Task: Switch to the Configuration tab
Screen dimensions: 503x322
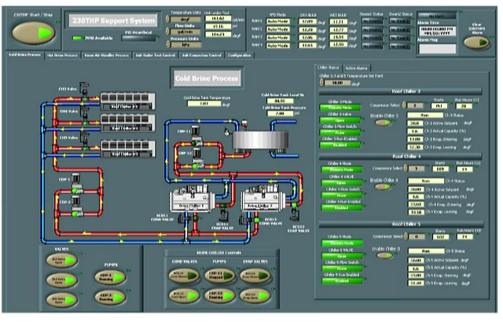Action: (239, 55)
